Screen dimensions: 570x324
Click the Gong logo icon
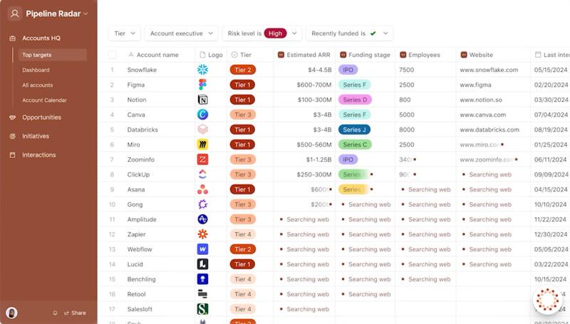pos(202,204)
